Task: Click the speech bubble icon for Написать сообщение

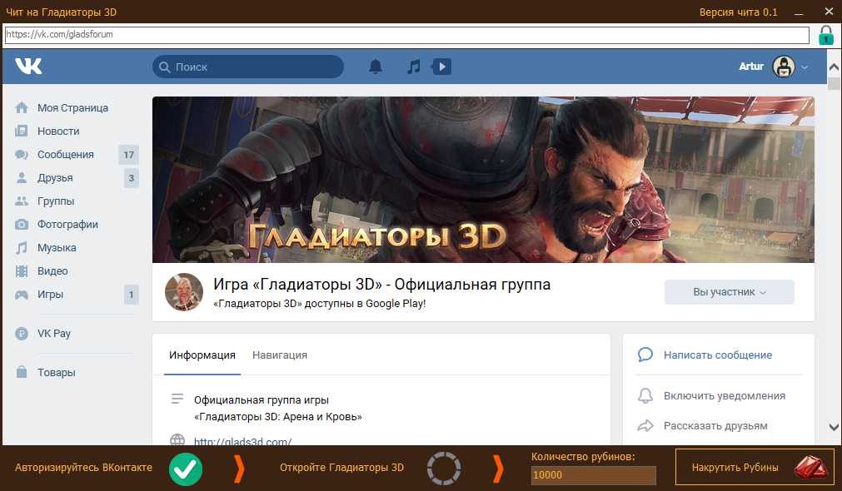Action: pos(645,355)
